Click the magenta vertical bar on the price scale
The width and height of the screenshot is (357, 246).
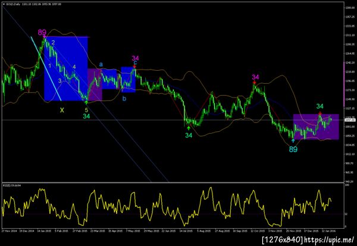345,84
